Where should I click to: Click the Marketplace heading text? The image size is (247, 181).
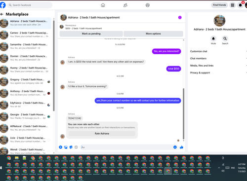tap(17, 14)
